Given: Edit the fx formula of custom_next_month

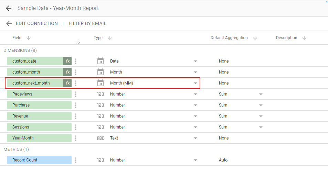Looking at the screenshot, I should [67, 83].
